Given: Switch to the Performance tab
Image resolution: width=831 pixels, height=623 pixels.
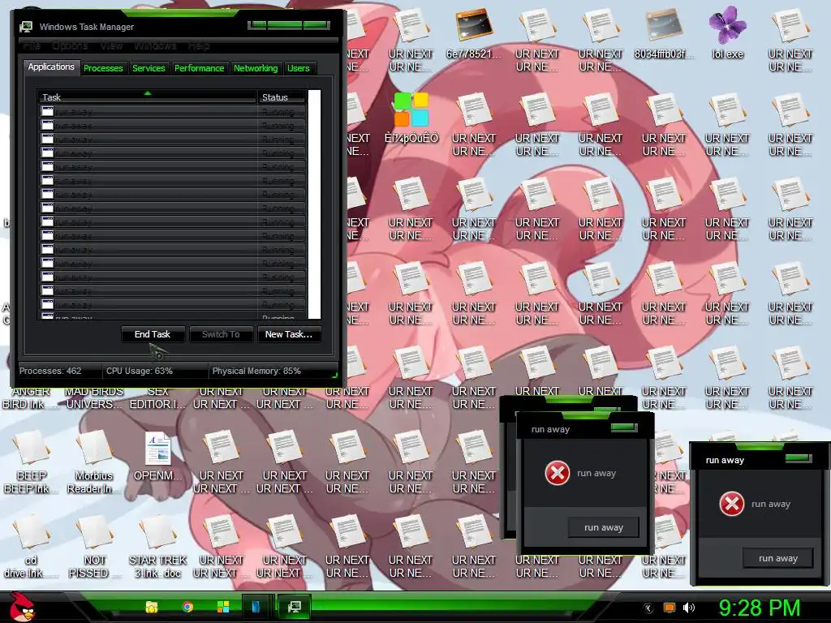Looking at the screenshot, I should click(200, 68).
